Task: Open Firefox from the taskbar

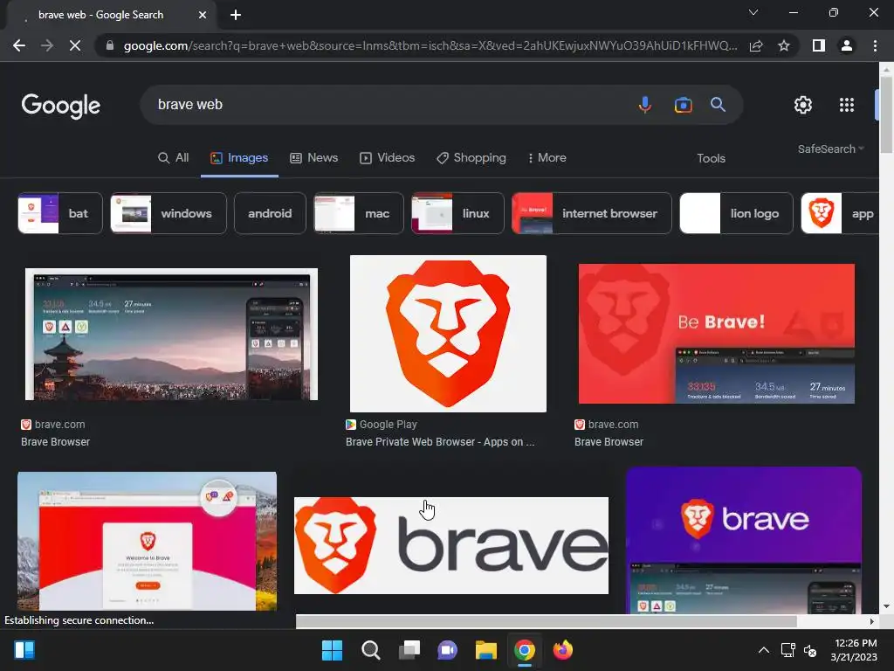Action: pos(563,650)
